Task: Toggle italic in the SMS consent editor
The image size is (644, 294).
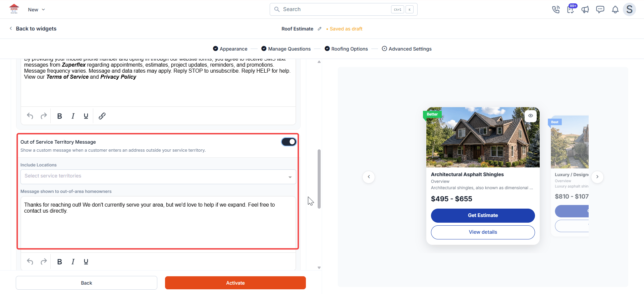Action: click(73, 116)
